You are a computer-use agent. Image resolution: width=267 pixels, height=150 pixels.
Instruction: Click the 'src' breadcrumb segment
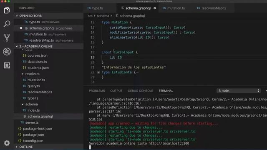(x=90, y=16)
